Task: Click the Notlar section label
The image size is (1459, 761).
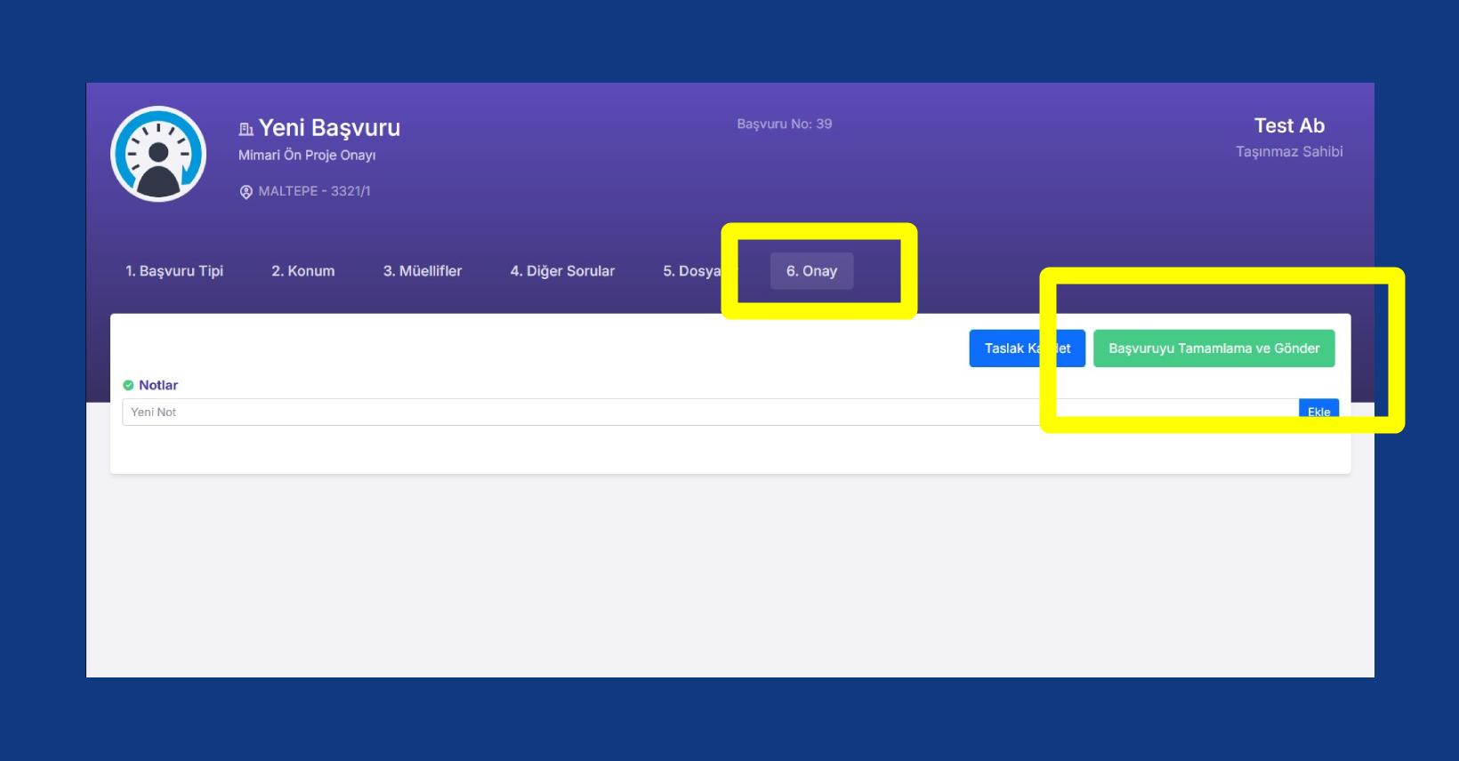Action: tap(158, 385)
